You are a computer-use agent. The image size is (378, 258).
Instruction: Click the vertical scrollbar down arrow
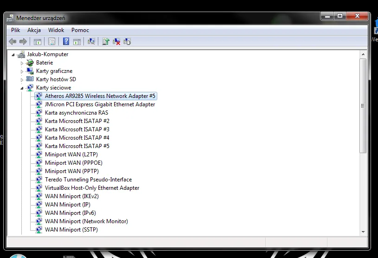(x=363, y=231)
